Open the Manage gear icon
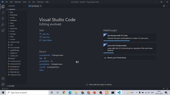This screenshot has height=95, width=170. [x=3, y=84]
